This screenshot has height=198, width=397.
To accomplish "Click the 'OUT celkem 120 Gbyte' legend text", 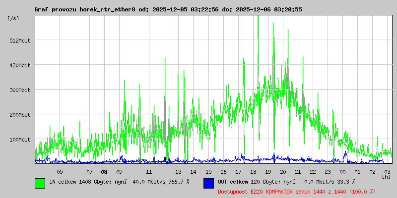I will pos(249,182).
